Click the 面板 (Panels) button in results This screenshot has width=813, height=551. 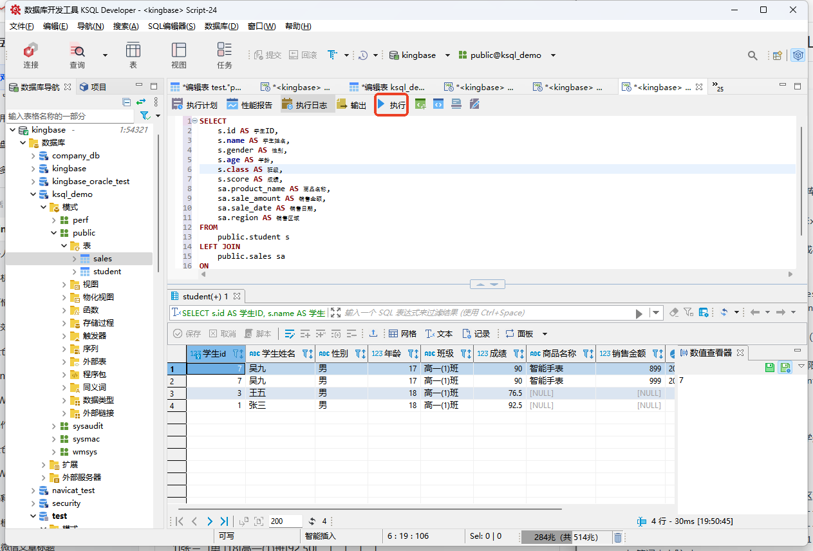pyautogui.click(x=519, y=333)
